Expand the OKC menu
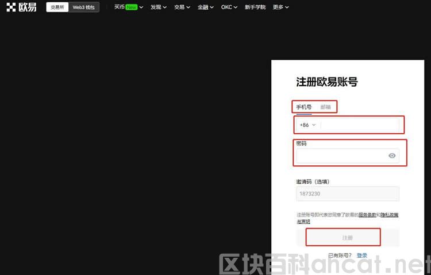431x275 pixels. (229, 7)
